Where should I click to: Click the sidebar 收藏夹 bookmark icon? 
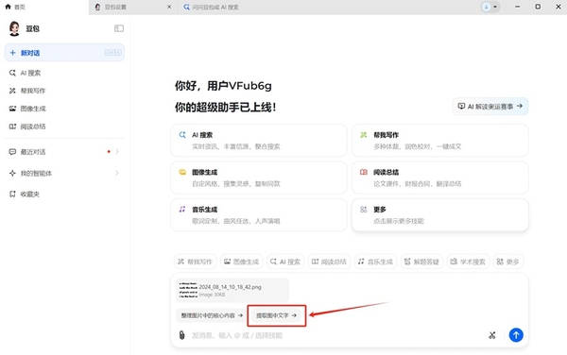coord(12,194)
